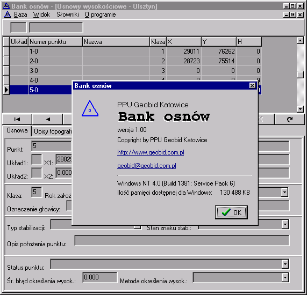Switch to the Osnowa tab
The image size is (307, 295).
(17, 130)
